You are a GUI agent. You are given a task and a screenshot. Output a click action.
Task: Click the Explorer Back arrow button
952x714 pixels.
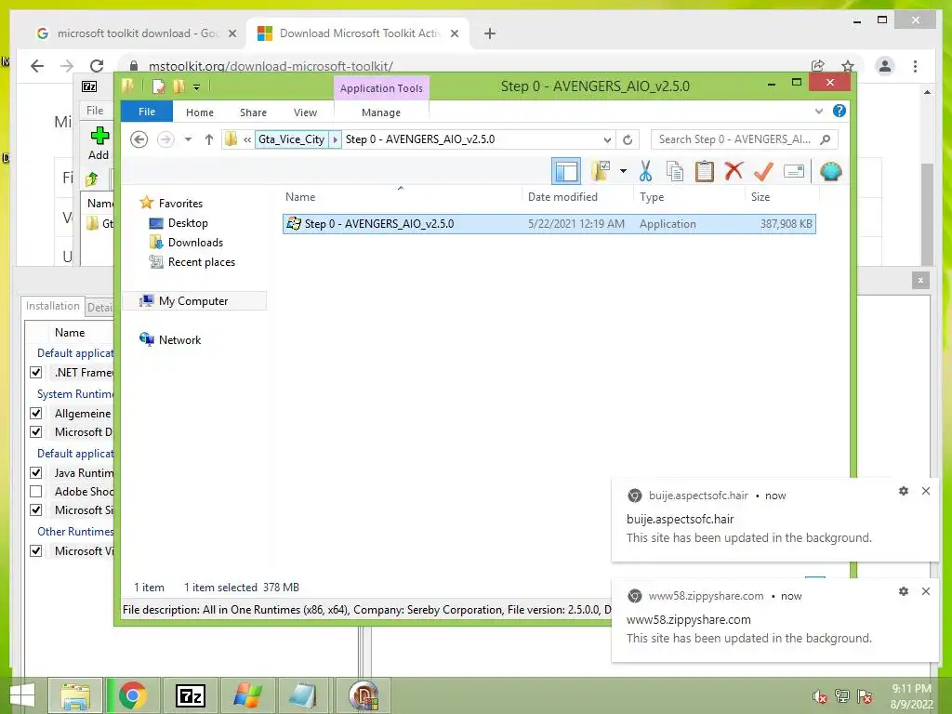click(x=139, y=139)
